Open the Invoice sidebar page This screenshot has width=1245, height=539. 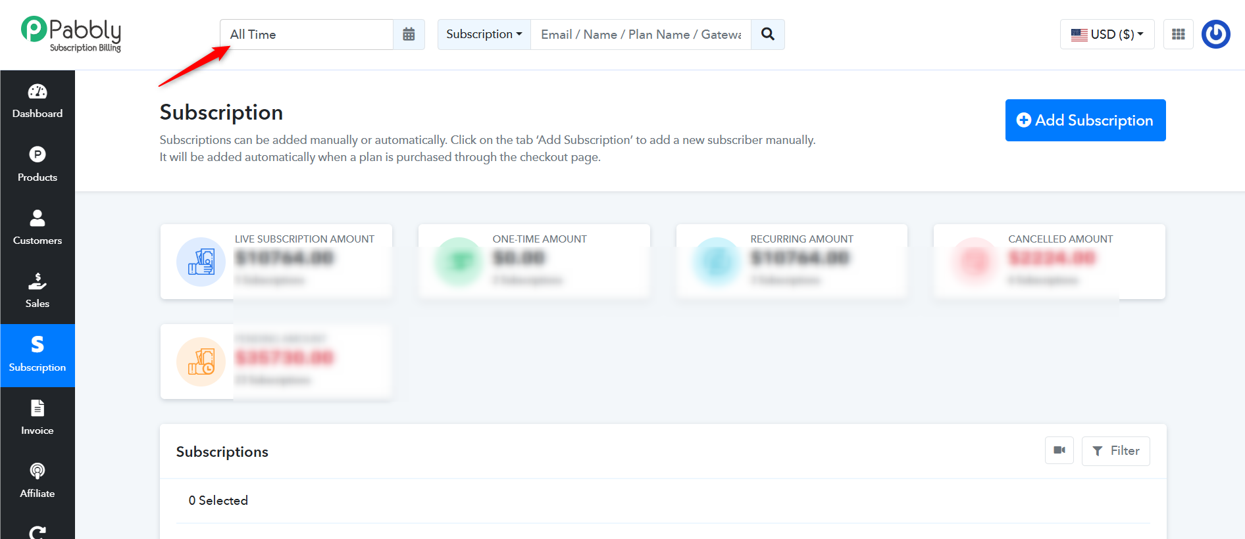click(x=38, y=418)
